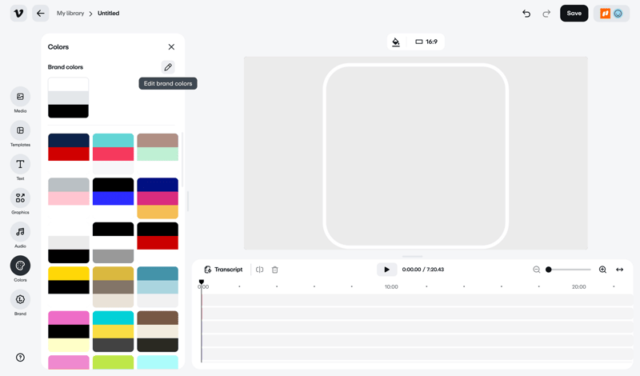
Task: Click the rounded frame on canvas
Action: (415, 156)
